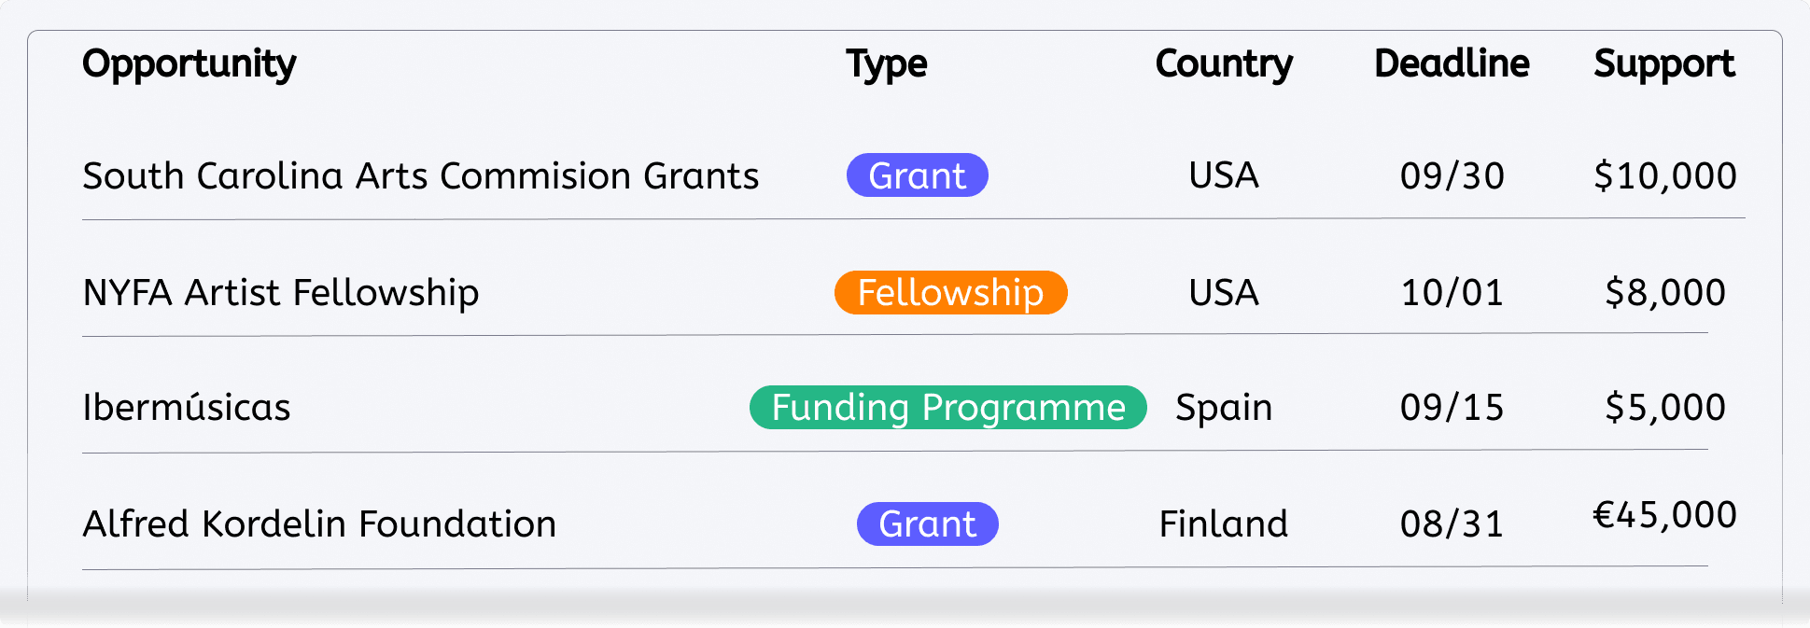
Task: Click the orange Fellowship badge
Action: (x=950, y=293)
